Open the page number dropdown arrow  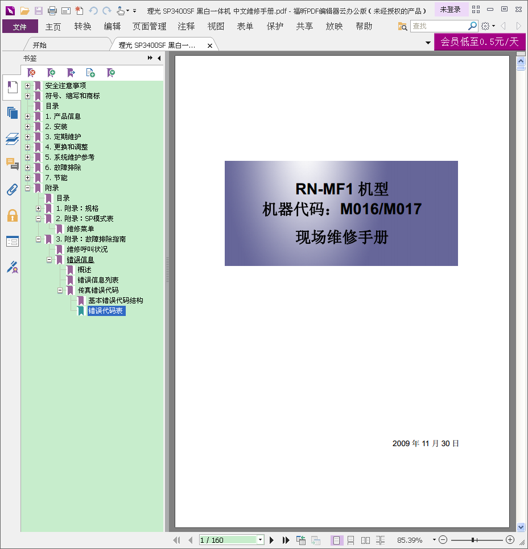[x=260, y=540]
